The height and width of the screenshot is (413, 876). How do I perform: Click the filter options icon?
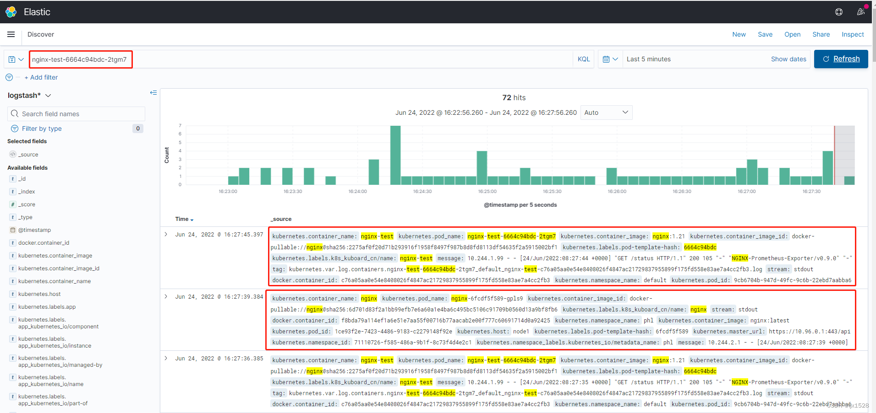click(9, 77)
